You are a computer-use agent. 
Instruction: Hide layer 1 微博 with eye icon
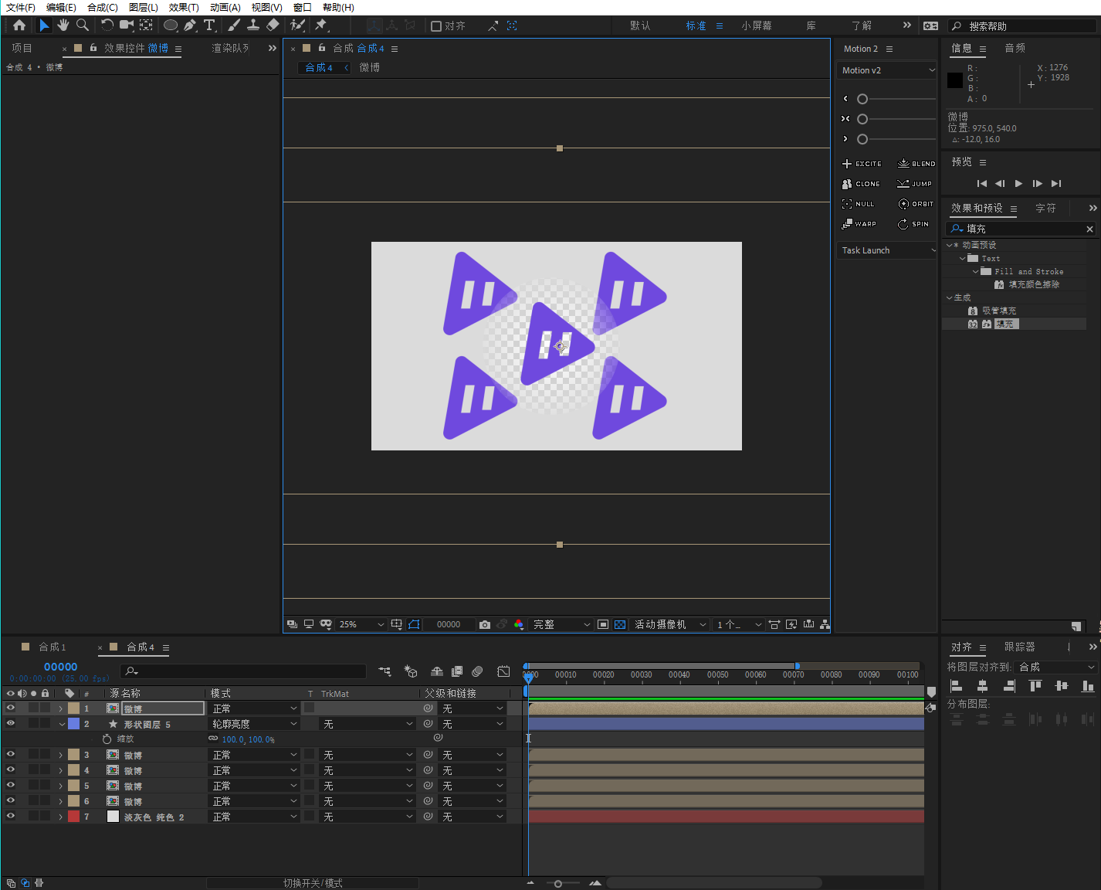click(x=11, y=708)
